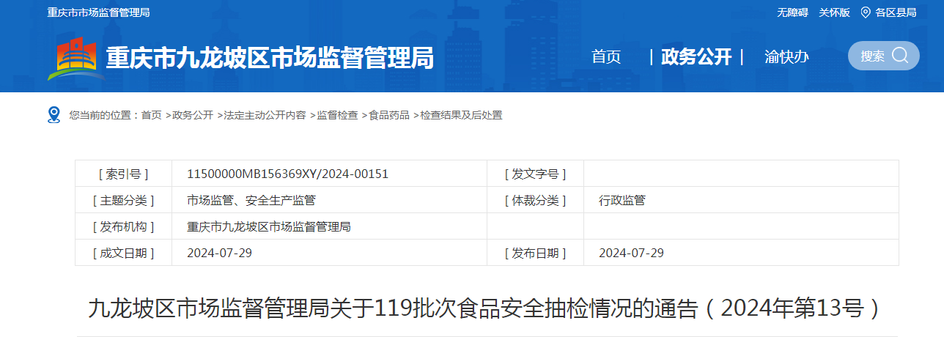The width and height of the screenshot is (944, 337).
Task: Click the 发布机构 label cell
Action: (x=123, y=226)
